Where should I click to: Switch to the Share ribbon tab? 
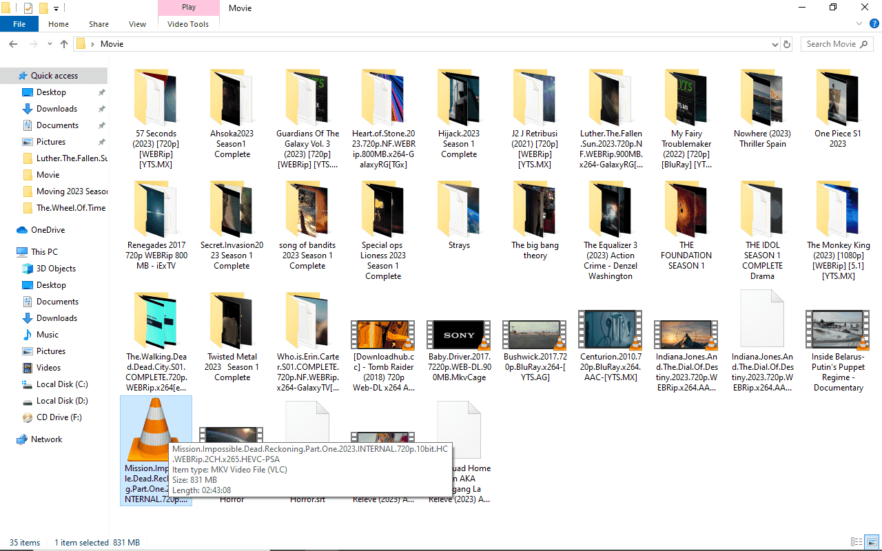click(99, 24)
